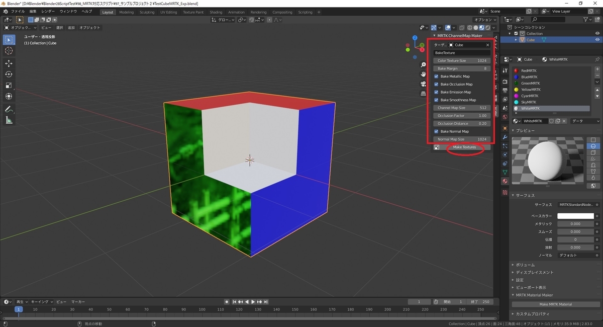Click the zoom view magnifier icon
The image size is (603, 327).
423,65
